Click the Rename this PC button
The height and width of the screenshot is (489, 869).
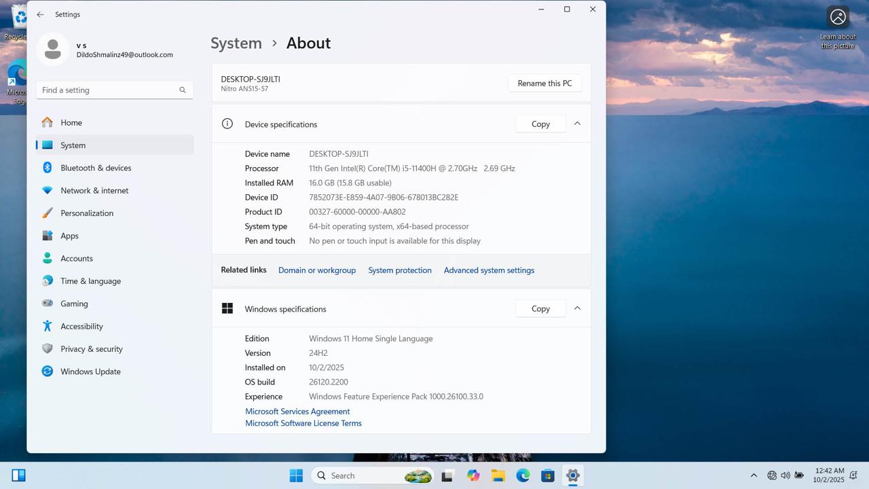click(x=544, y=83)
